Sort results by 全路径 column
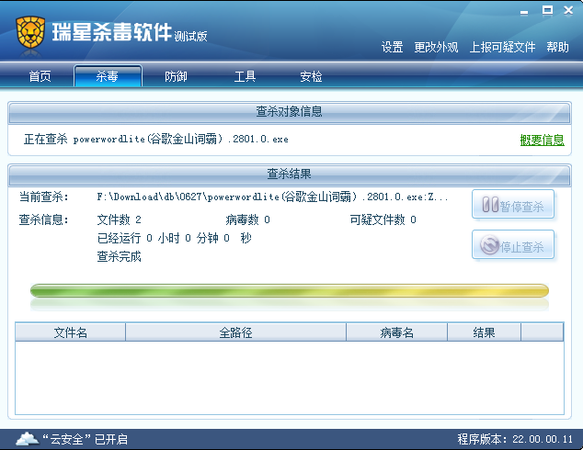 [x=235, y=332]
